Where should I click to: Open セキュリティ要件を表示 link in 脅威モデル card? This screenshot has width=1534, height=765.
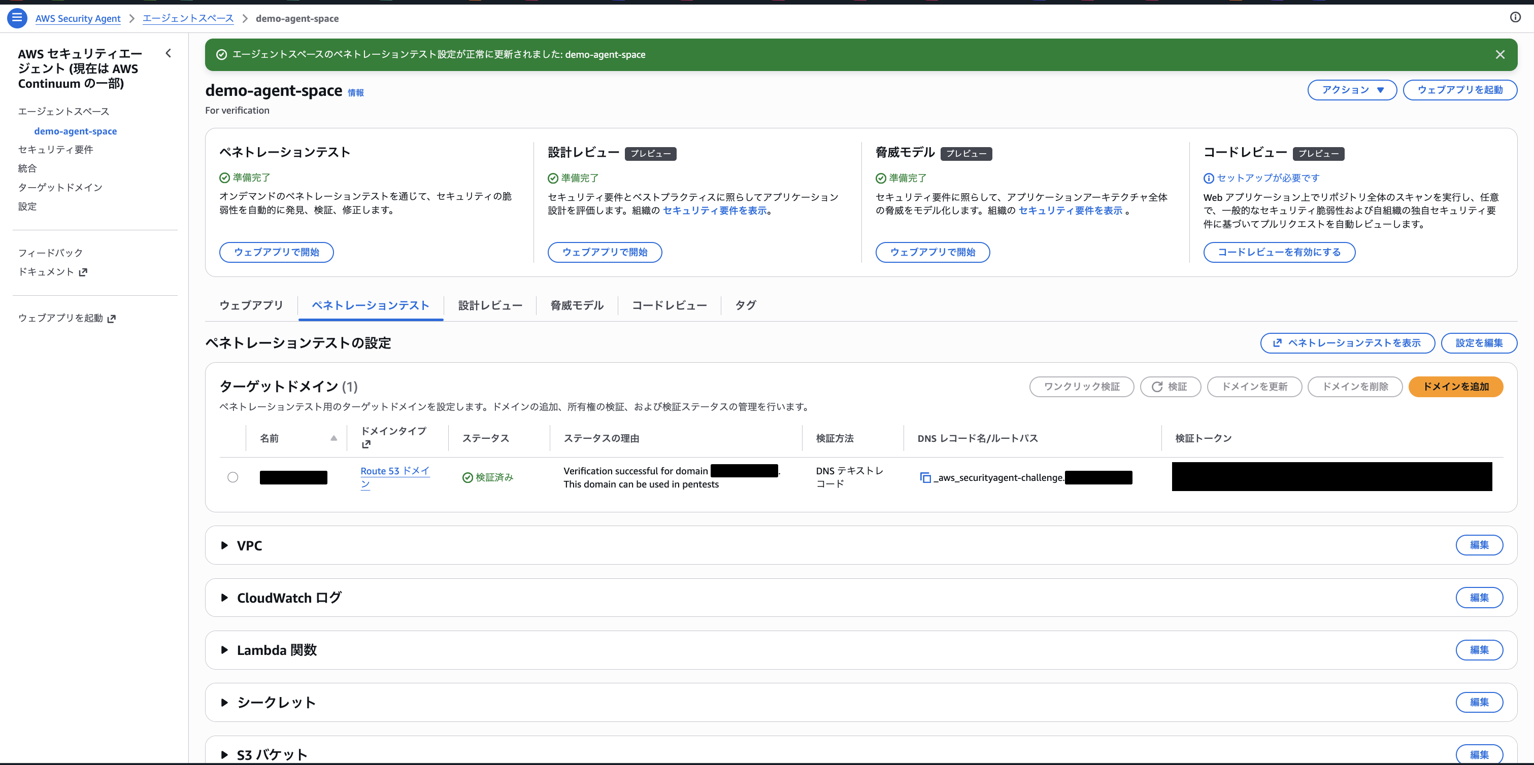click(x=1070, y=211)
